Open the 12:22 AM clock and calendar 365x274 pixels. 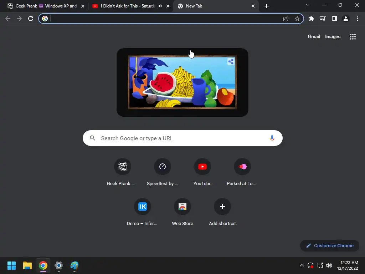point(348,265)
